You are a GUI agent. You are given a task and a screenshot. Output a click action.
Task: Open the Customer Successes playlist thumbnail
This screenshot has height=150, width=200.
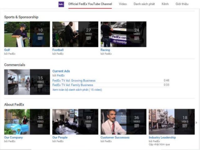click(124, 122)
